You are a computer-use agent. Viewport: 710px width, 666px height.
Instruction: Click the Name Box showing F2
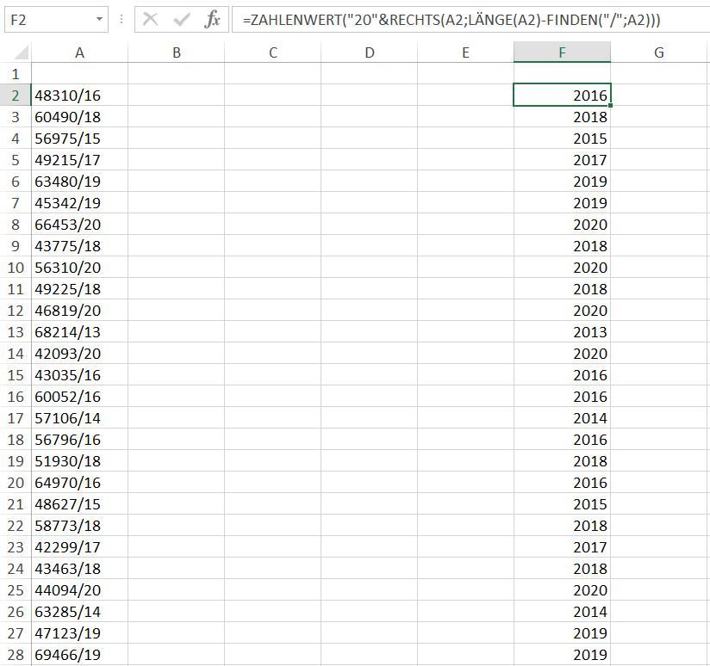pyautogui.click(x=56, y=20)
